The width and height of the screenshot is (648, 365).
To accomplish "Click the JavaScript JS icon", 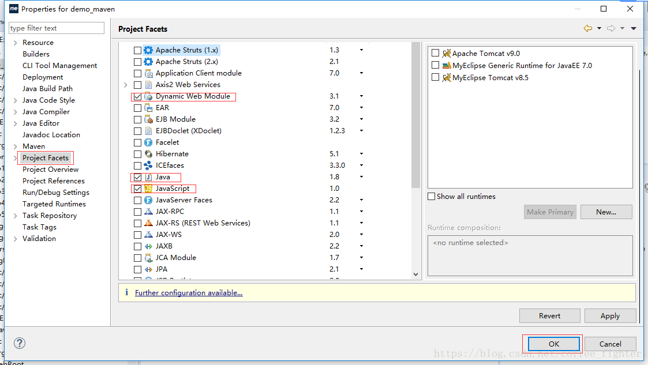I will pos(148,189).
